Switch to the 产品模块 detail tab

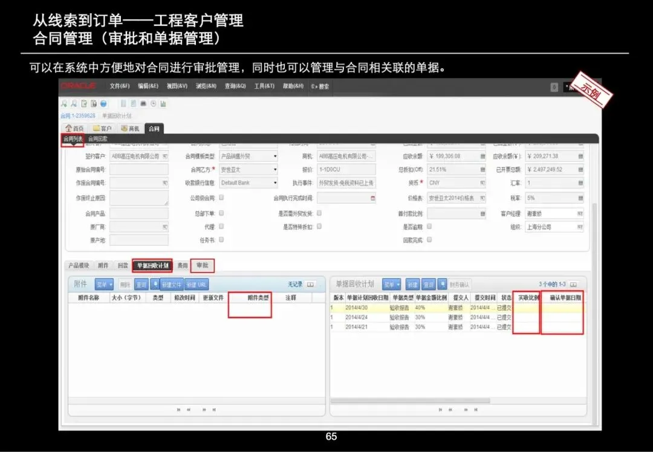79,265
